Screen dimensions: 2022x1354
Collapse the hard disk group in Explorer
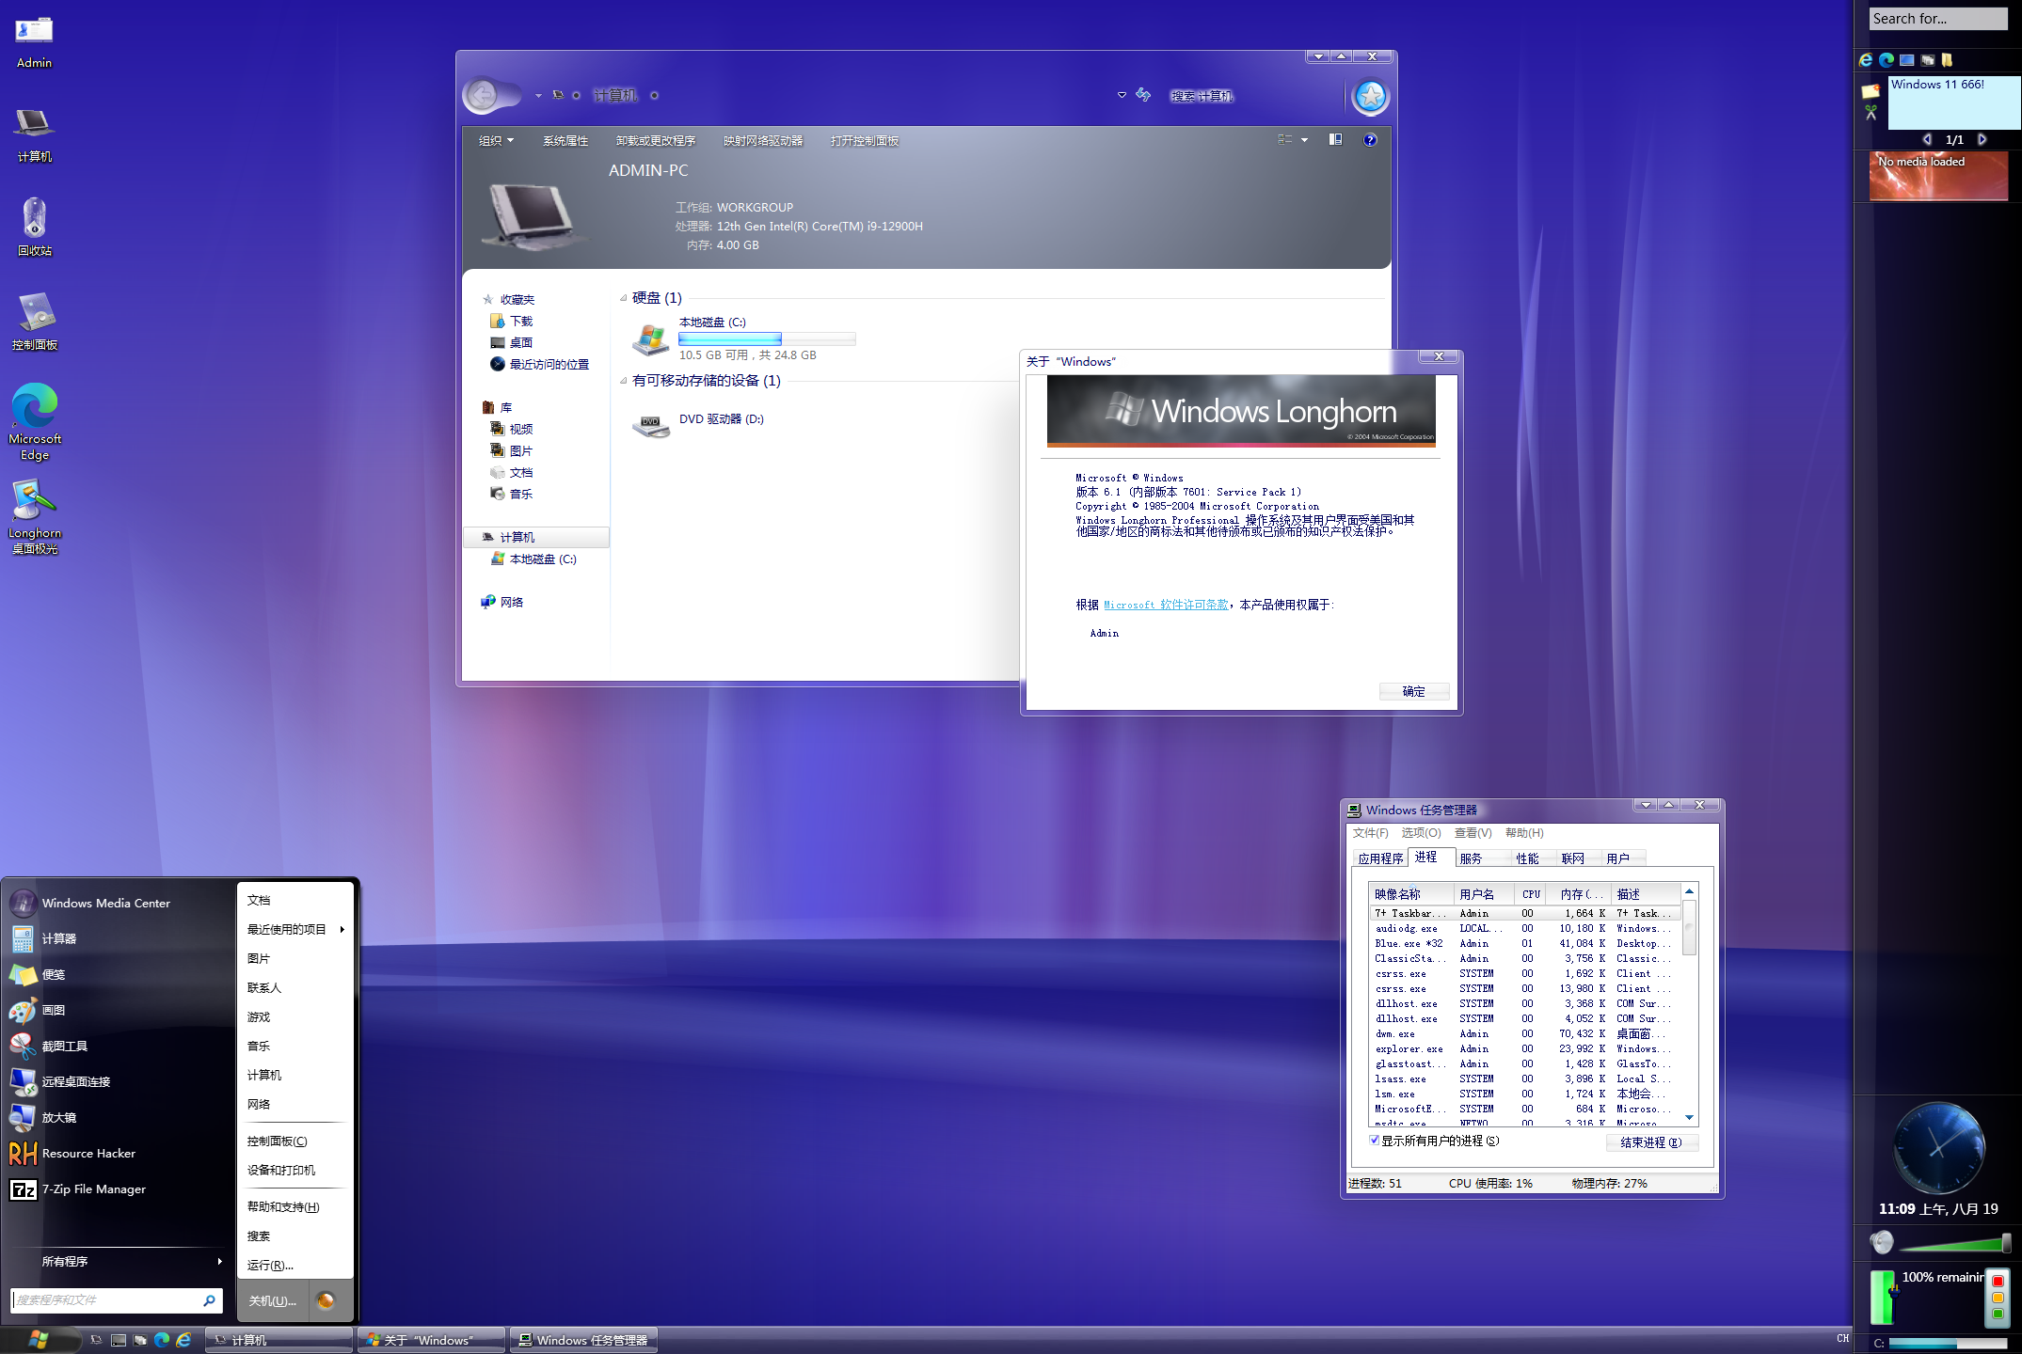coord(623,298)
